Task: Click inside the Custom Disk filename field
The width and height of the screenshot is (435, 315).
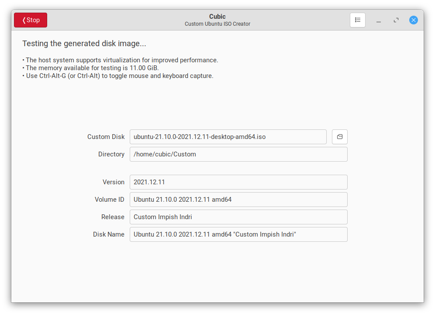Action: click(228, 136)
